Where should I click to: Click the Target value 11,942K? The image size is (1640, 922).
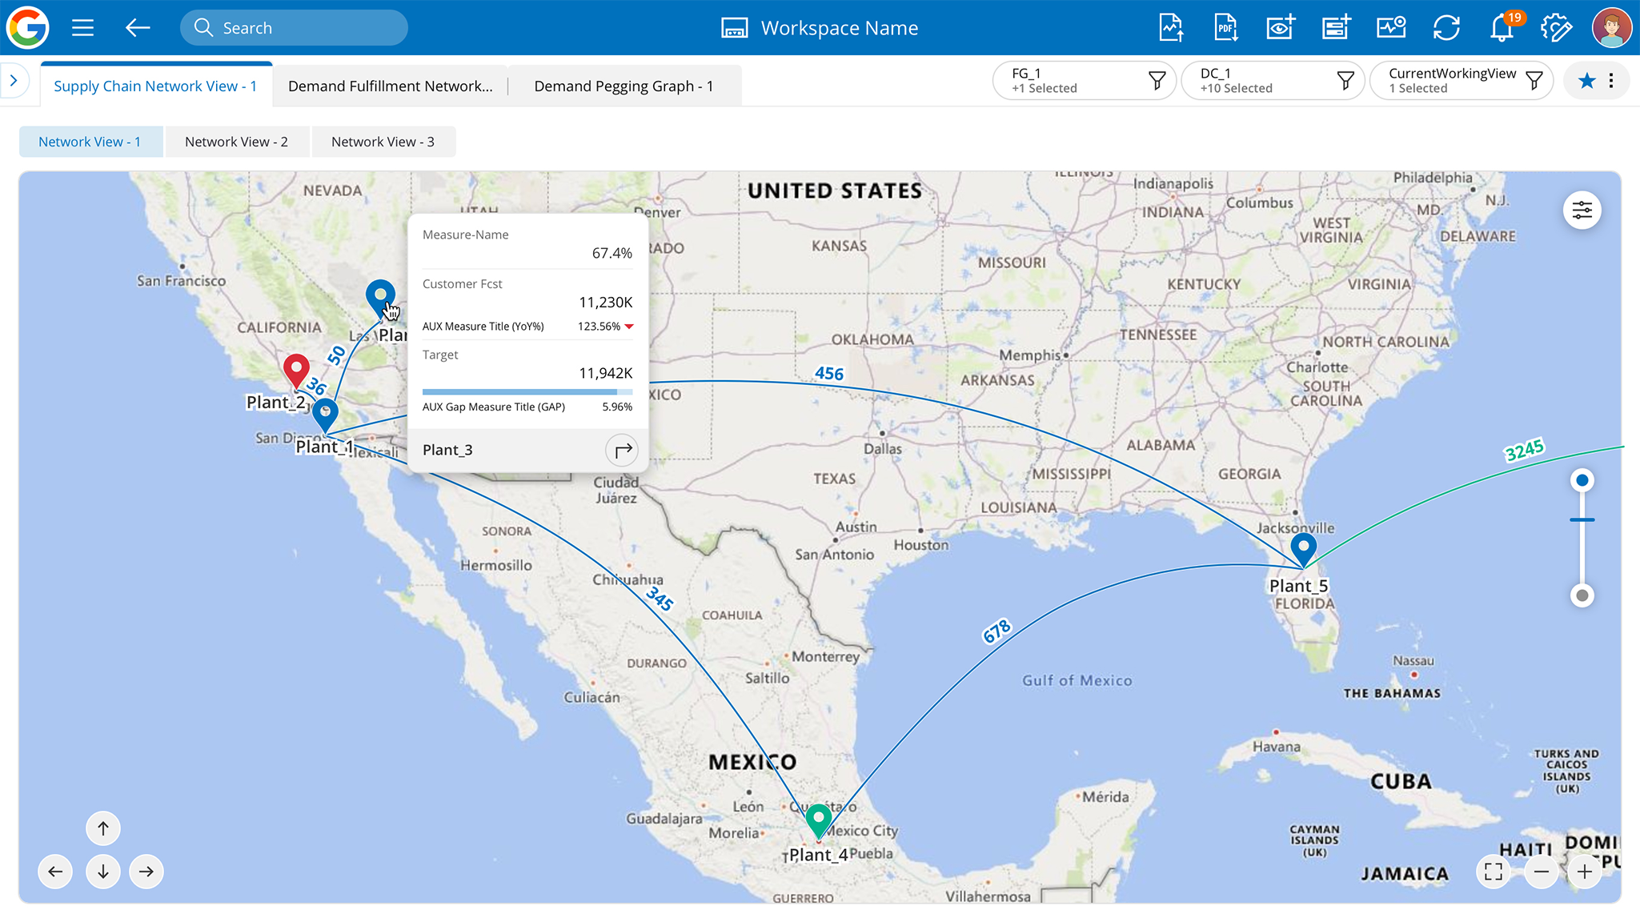pos(605,373)
